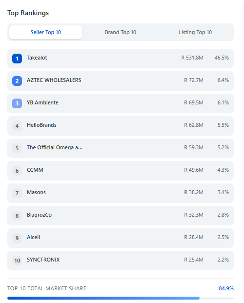This screenshot has width=244, height=303.
Task: Select the Alcell seller name
Action: (x=34, y=237)
